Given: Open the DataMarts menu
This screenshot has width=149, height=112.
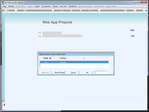Looking at the screenshot, I should 73,6.
